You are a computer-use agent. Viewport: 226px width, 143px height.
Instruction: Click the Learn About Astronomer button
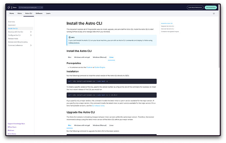point(195,8)
